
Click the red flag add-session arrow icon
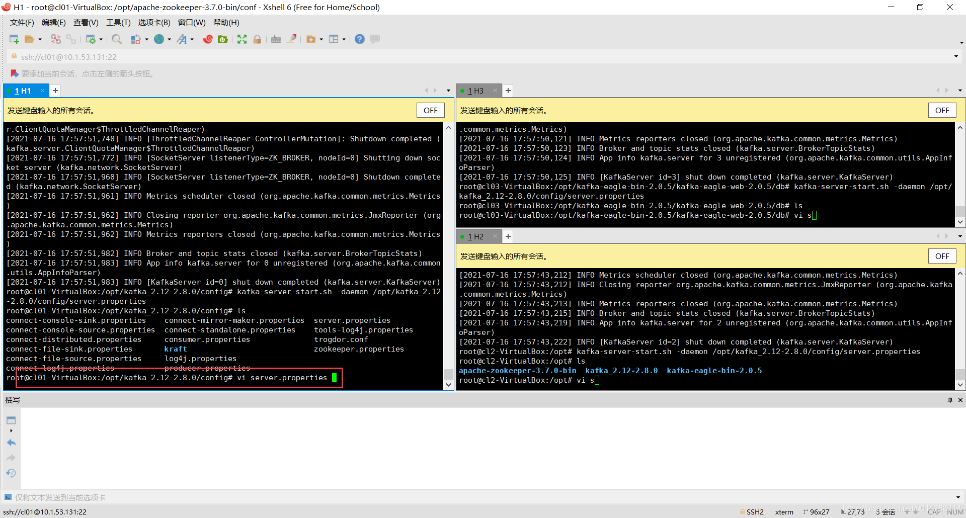[x=15, y=73]
